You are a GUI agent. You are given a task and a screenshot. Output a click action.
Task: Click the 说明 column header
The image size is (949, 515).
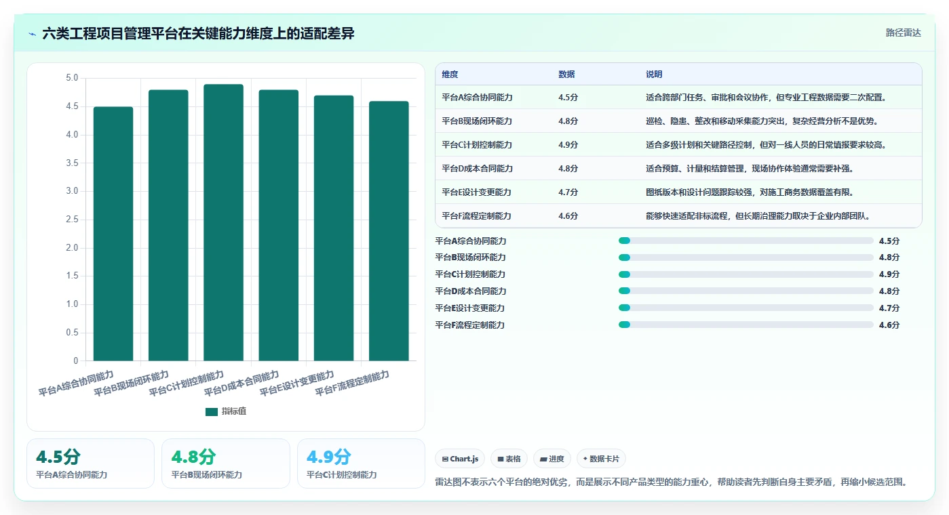click(654, 75)
